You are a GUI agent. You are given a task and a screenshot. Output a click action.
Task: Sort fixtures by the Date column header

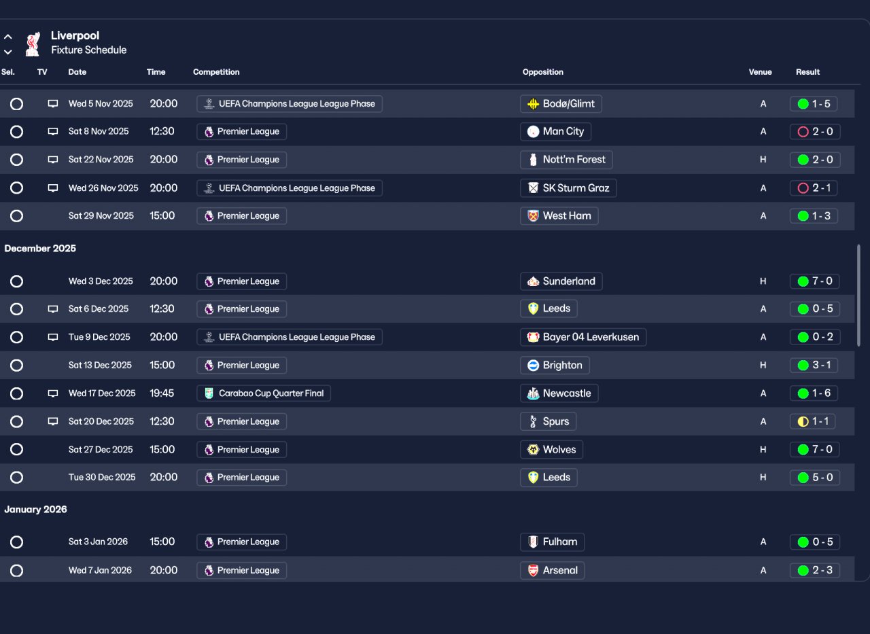click(x=77, y=72)
